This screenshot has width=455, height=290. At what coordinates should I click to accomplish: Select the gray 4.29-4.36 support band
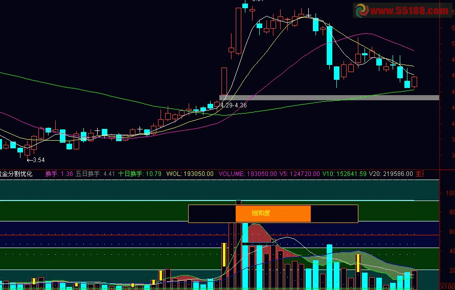[329, 98]
